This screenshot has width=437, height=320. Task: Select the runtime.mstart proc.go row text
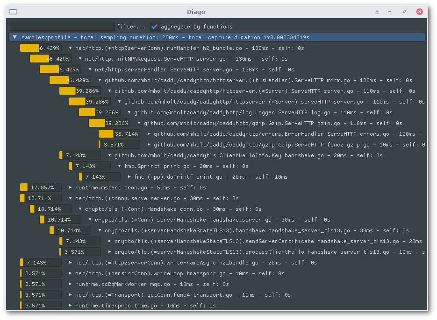pos(141,188)
